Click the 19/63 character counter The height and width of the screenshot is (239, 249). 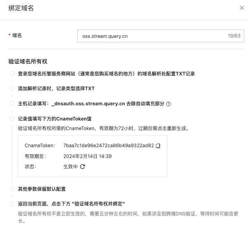234,36
